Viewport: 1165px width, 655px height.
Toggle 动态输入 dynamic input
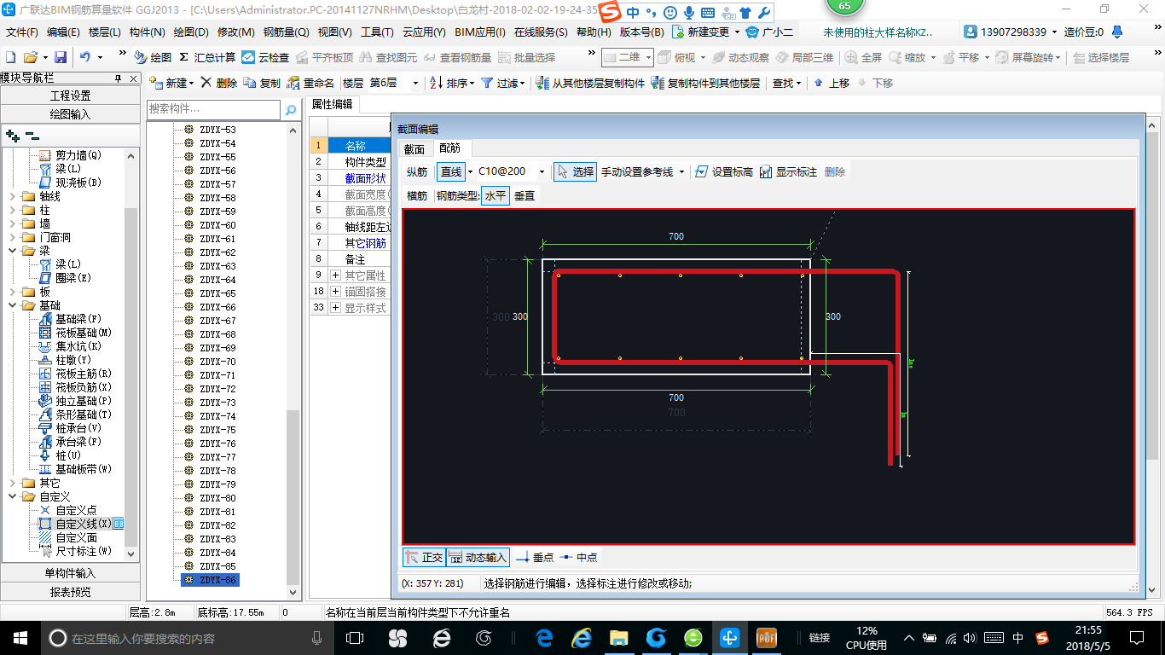click(x=478, y=557)
